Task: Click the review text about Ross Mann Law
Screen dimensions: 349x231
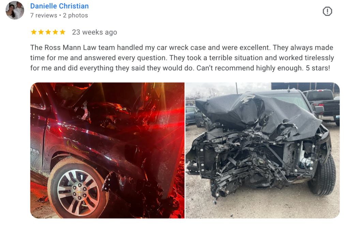Action: [182, 58]
